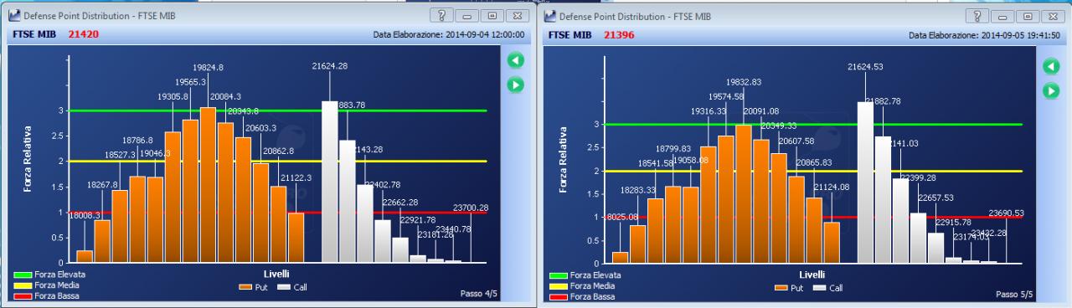Image resolution: width=1072 pixels, height=308 pixels.
Task: Click the app icon in right window title bar
Action: coord(549,16)
